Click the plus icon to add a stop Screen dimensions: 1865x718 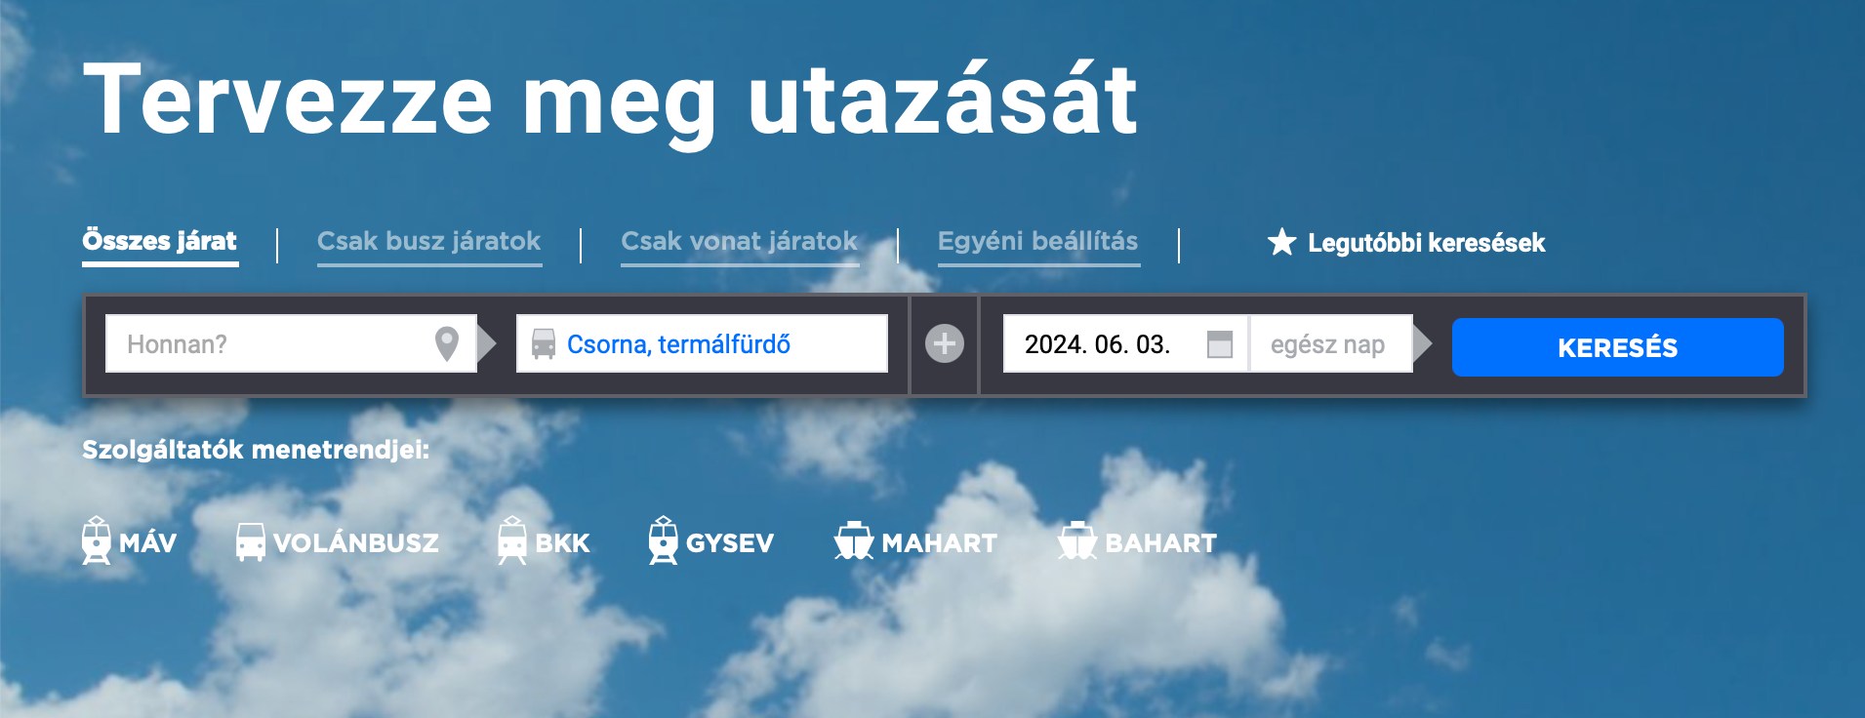944,344
